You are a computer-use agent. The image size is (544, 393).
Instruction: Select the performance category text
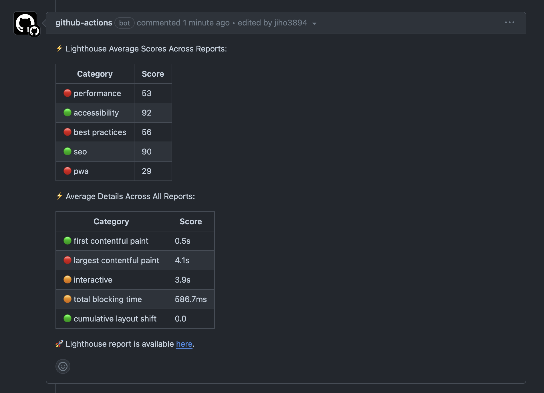(x=97, y=93)
